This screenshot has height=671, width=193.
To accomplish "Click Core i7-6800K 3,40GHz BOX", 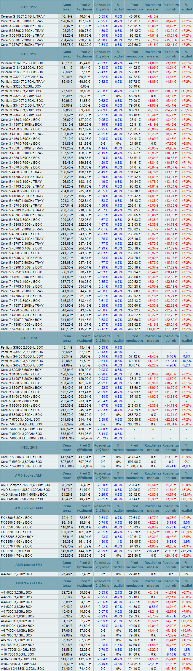I will click(22, 429).
